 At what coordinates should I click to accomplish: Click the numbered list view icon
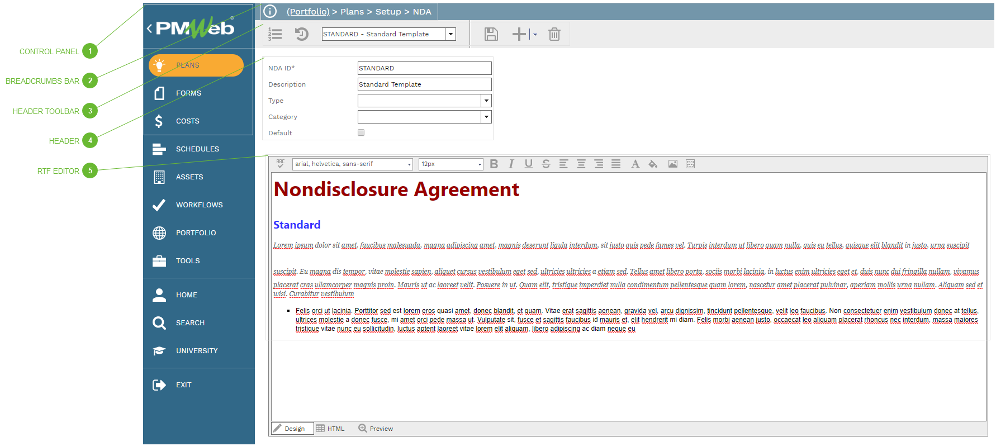[275, 34]
